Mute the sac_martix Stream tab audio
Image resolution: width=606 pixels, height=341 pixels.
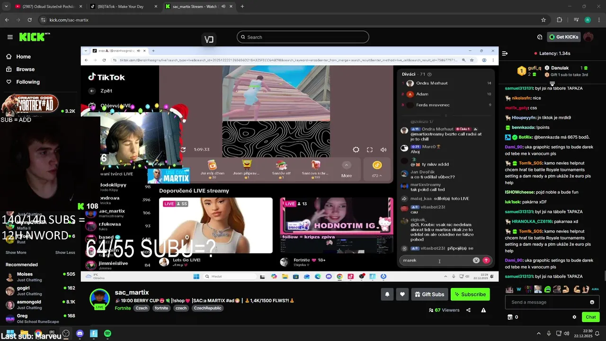coord(223,7)
